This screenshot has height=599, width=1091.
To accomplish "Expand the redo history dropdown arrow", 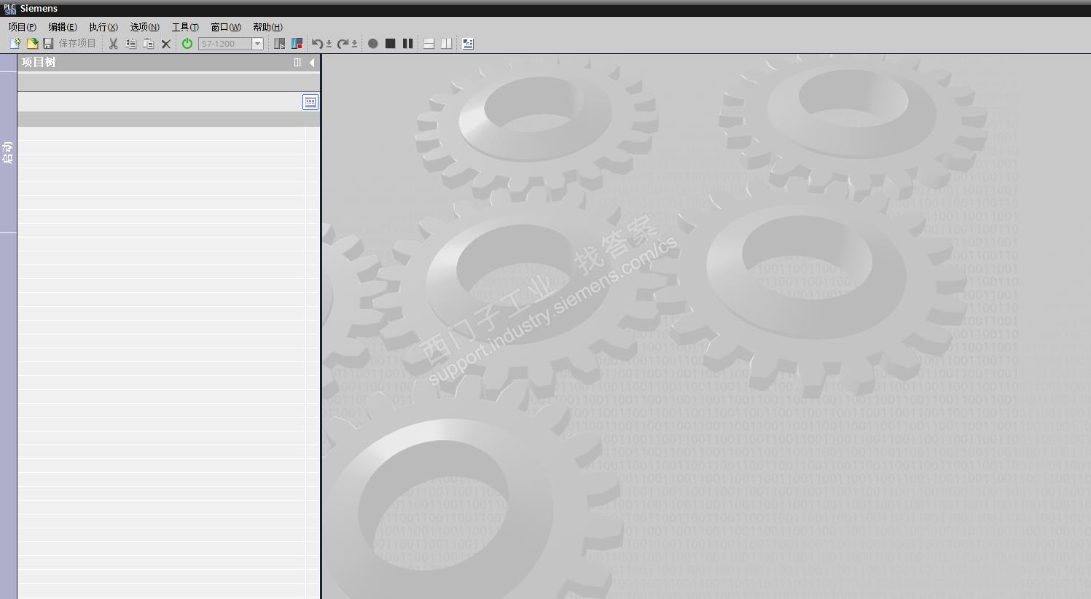I will point(354,44).
